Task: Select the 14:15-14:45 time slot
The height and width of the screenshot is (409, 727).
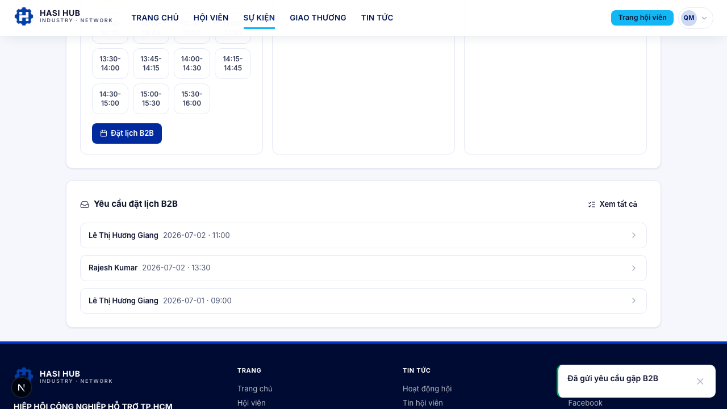Action: coord(233,64)
